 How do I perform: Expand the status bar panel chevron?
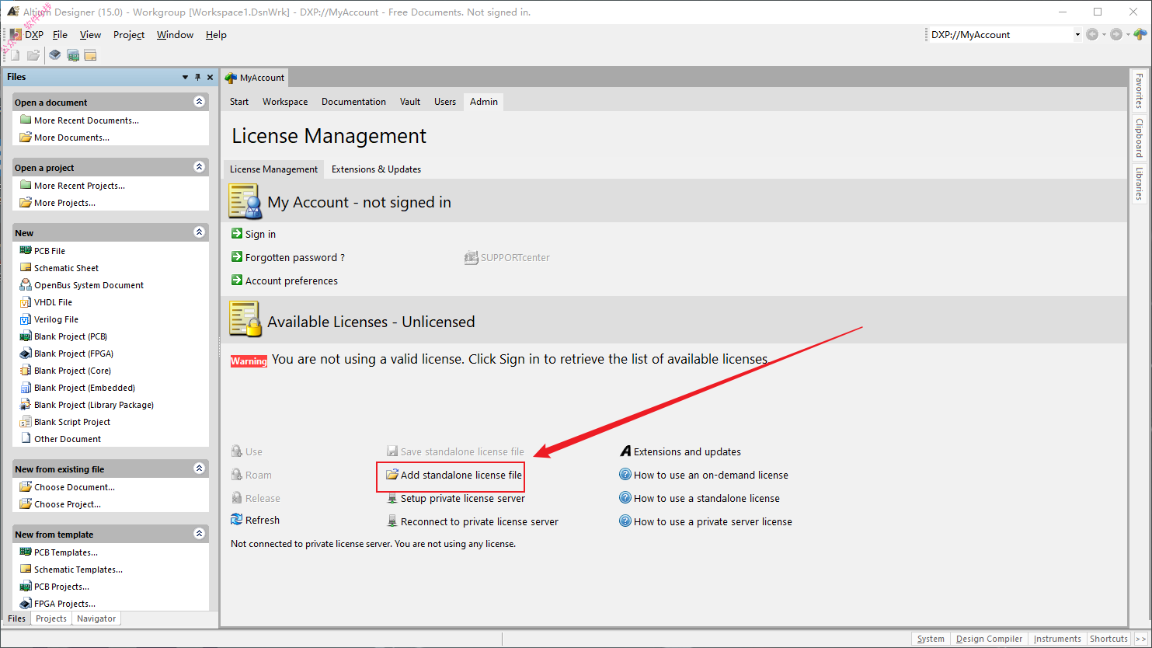click(x=1140, y=639)
